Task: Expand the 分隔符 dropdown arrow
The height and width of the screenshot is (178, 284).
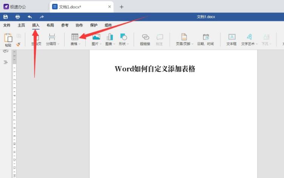Action: (58, 44)
